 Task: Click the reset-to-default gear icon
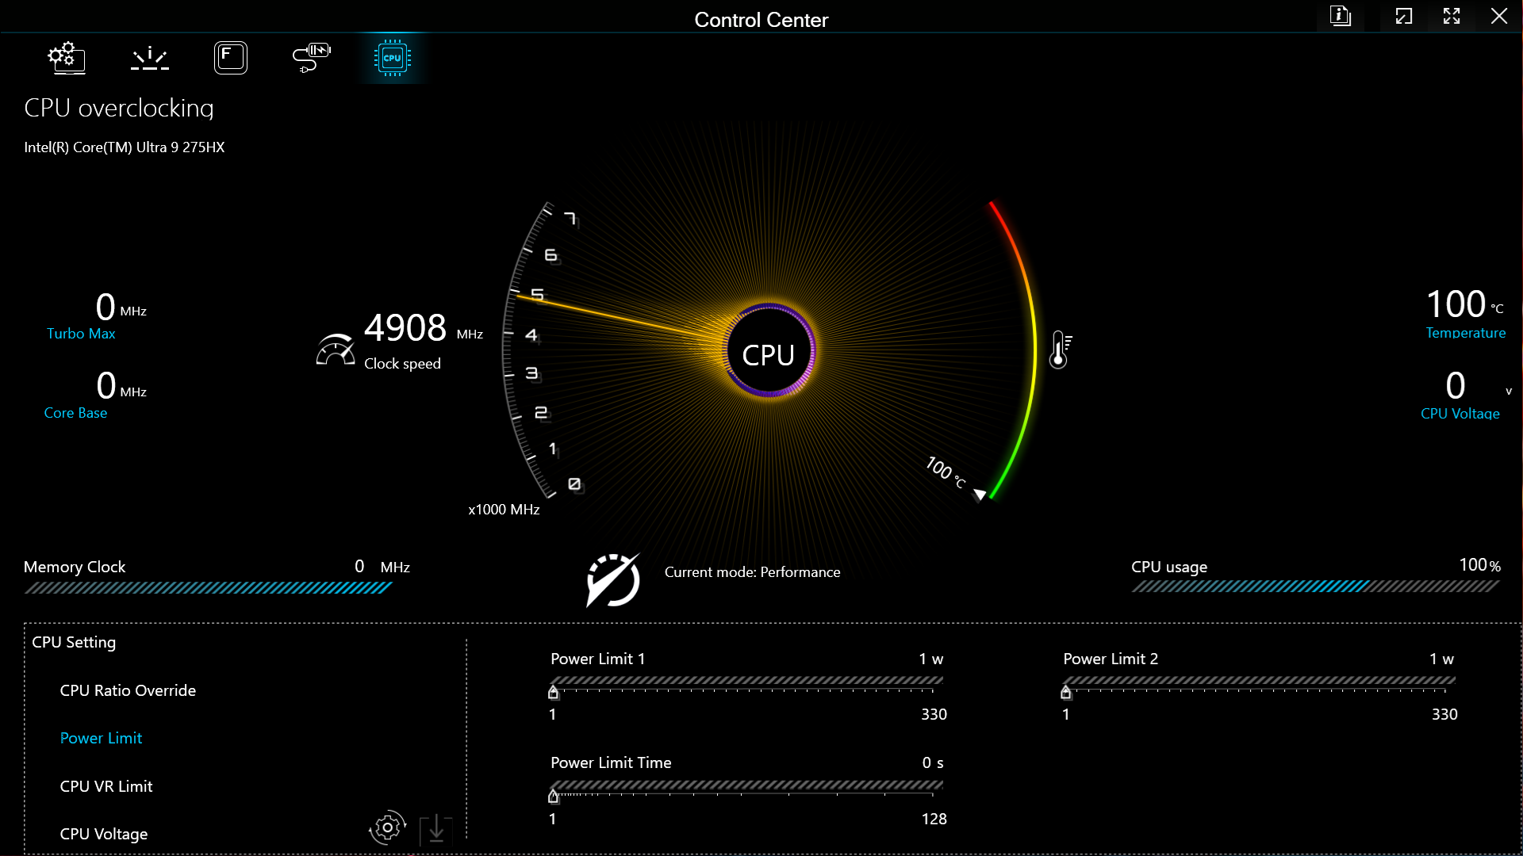(387, 827)
